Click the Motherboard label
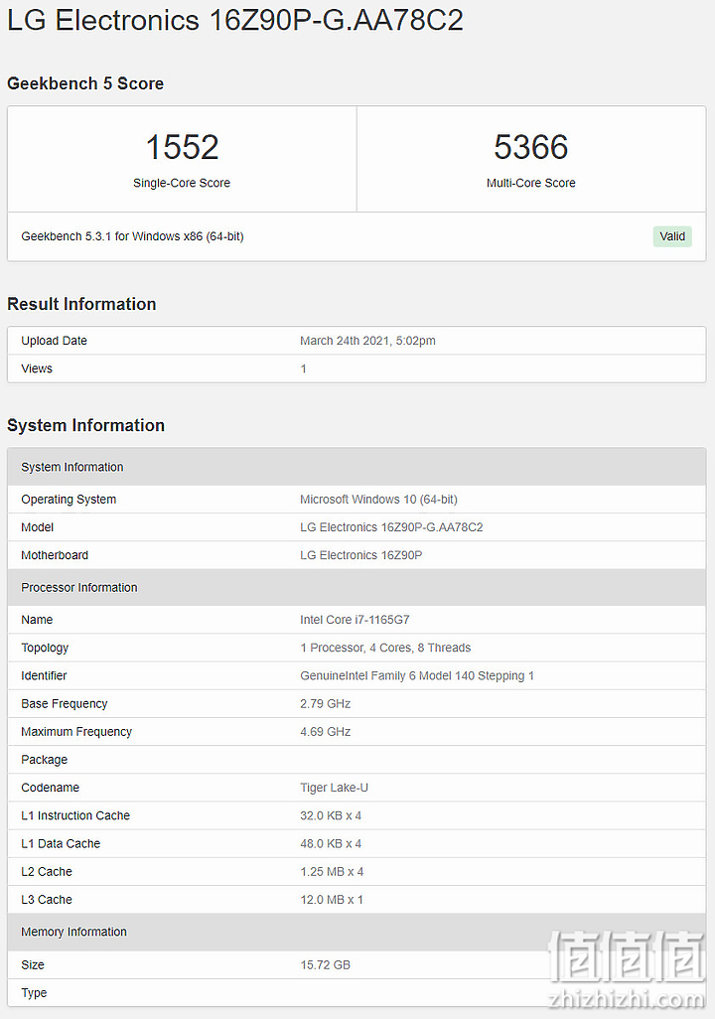Viewport: 715px width, 1019px height. click(55, 555)
